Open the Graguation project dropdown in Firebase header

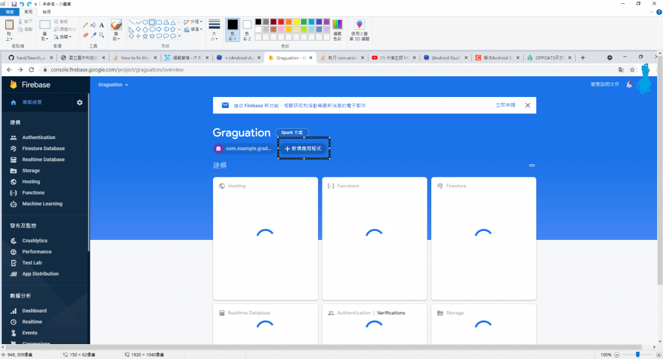113,85
